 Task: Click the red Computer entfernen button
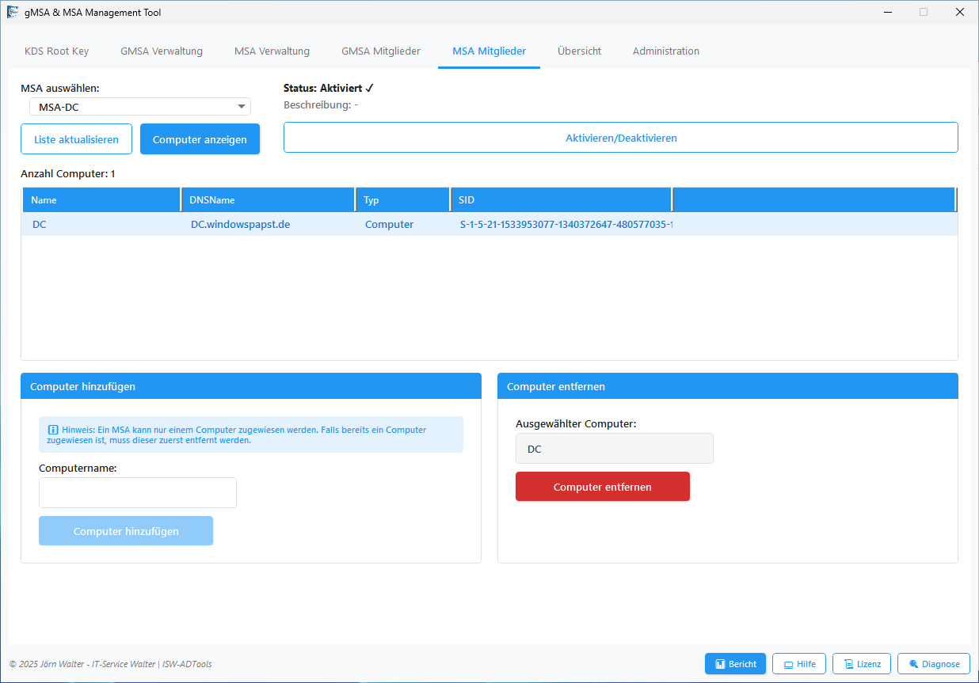click(602, 487)
